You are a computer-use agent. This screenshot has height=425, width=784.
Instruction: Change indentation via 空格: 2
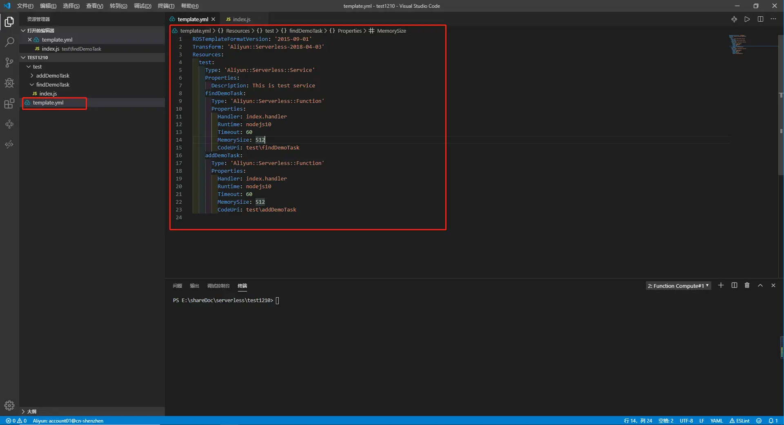click(666, 421)
